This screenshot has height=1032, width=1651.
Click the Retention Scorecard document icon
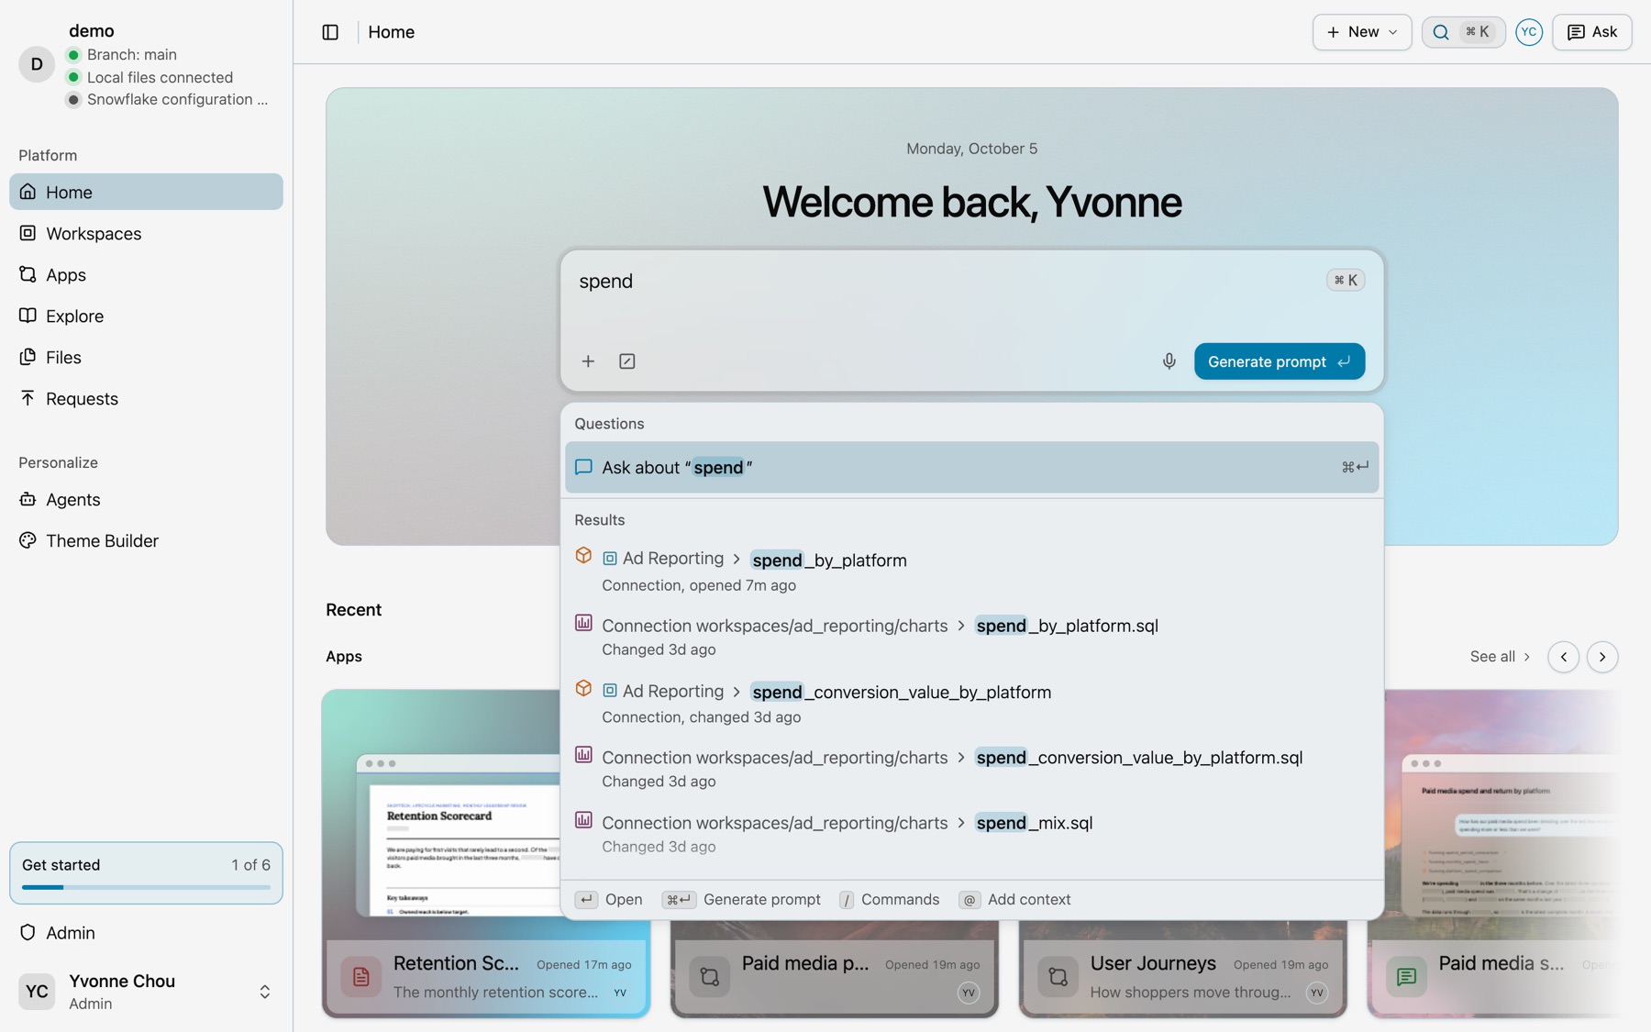(x=360, y=977)
